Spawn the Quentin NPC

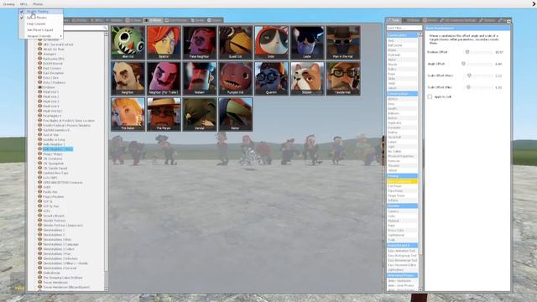pos(271,78)
